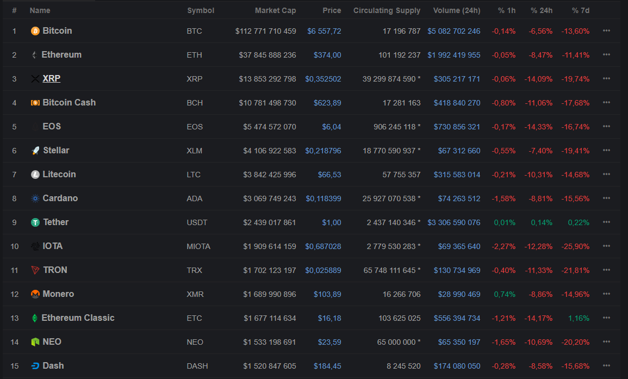Image resolution: width=628 pixels, height=379 pixels.
Task: Sort table by Market Cap column header
Action: (x=275, y=10)
